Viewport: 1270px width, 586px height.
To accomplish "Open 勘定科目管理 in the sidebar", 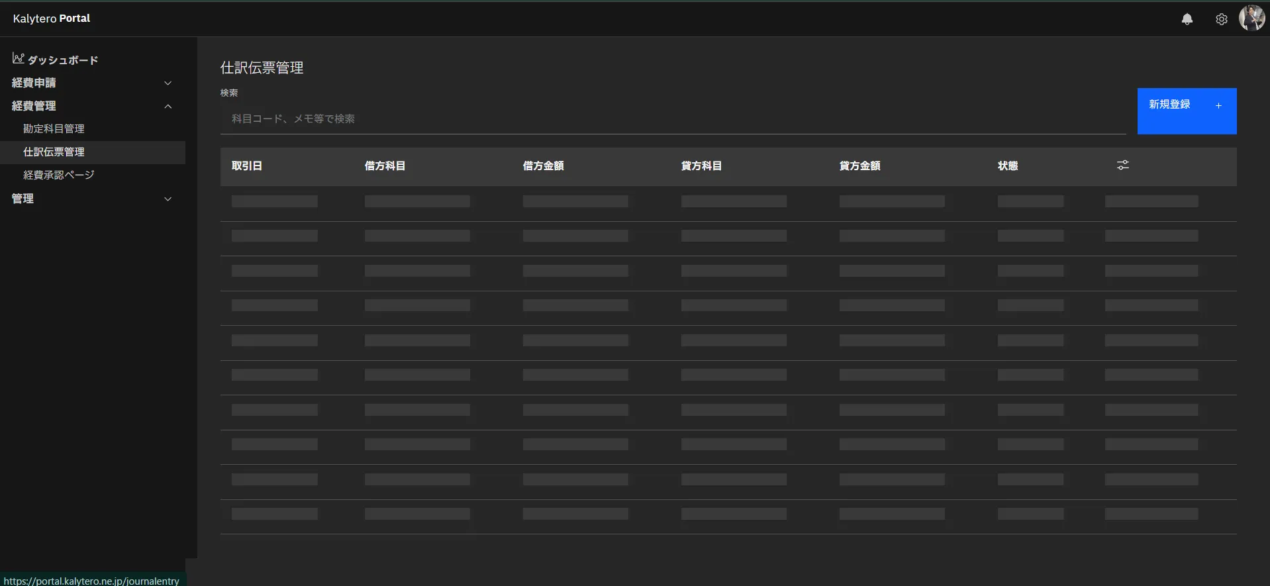I will tap(54, 129).
